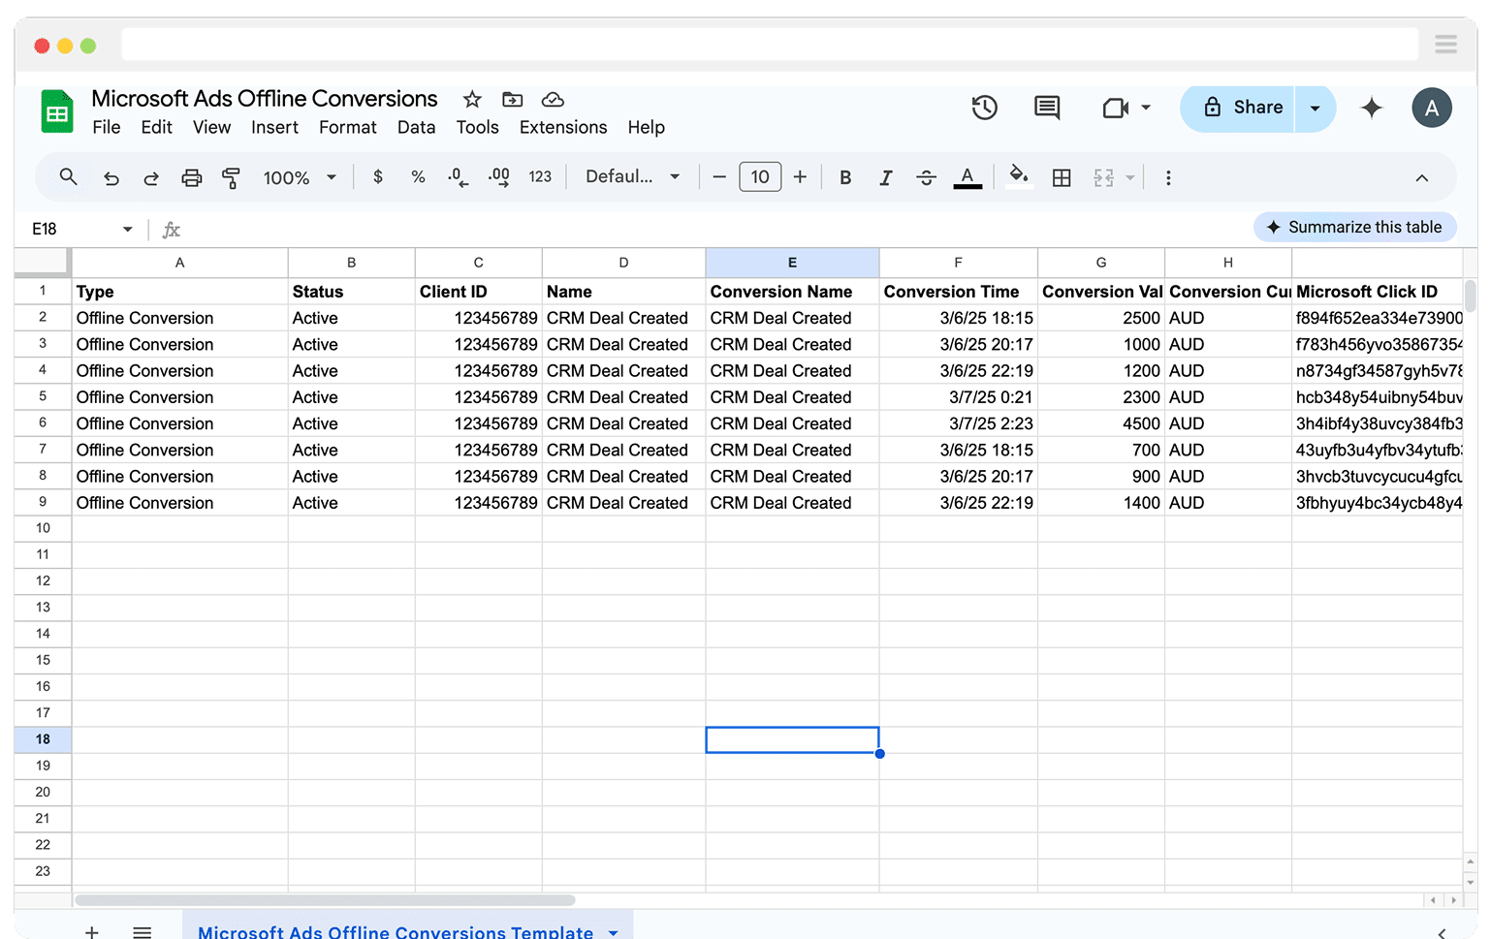Star this spreadsheet
The width and height of the screenshot is (1491, 939).
click(472, 100)
